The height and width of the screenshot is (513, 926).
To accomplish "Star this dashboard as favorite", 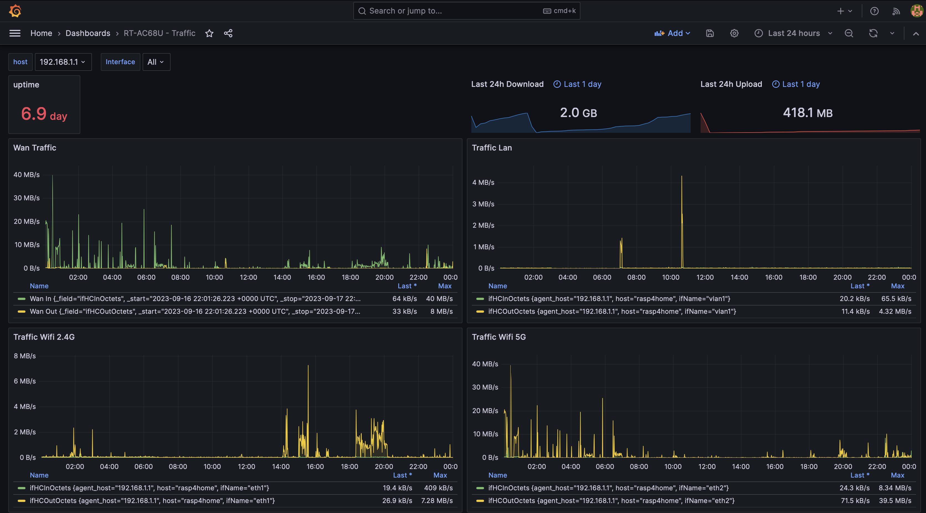I will [x=209, y=33].
